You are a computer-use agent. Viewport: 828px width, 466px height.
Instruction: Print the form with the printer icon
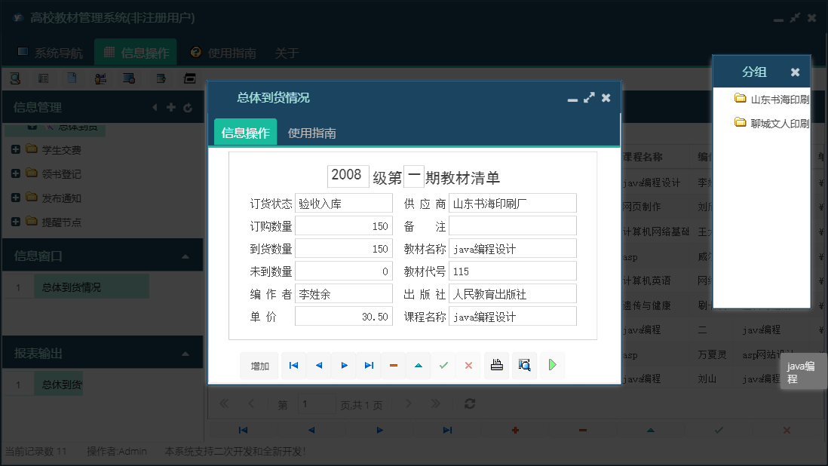point(497,365)
